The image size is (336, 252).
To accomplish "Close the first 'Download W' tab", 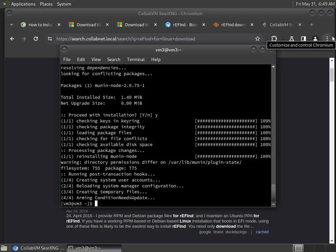I will (x=107, y=25).
